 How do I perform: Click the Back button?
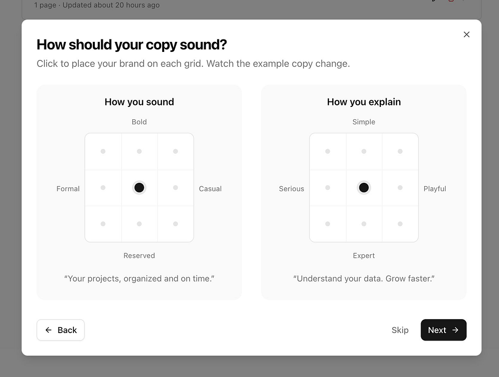coord(60,330)
